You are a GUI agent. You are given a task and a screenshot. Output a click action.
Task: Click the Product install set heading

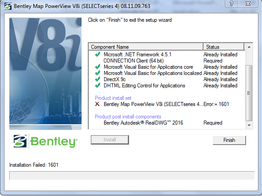tap(113, 98)
